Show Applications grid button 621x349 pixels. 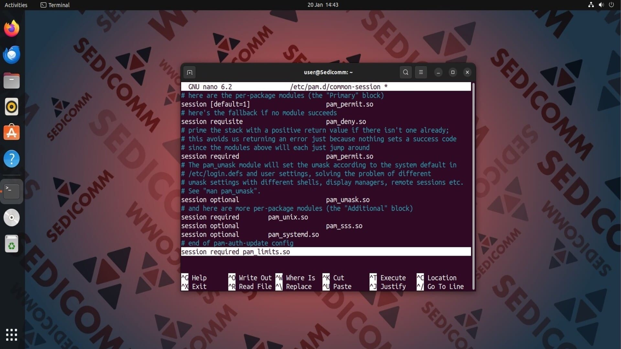coord(12,335)
